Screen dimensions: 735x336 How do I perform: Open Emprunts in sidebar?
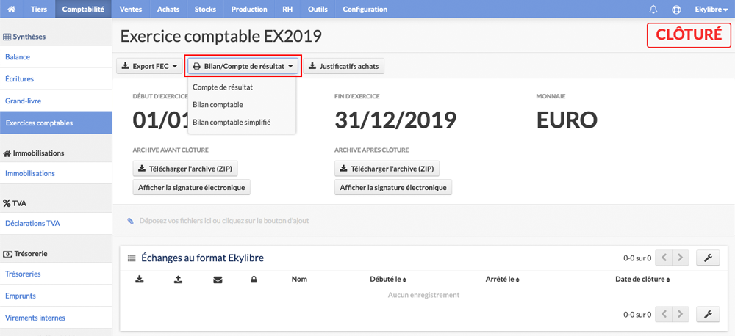56,296
